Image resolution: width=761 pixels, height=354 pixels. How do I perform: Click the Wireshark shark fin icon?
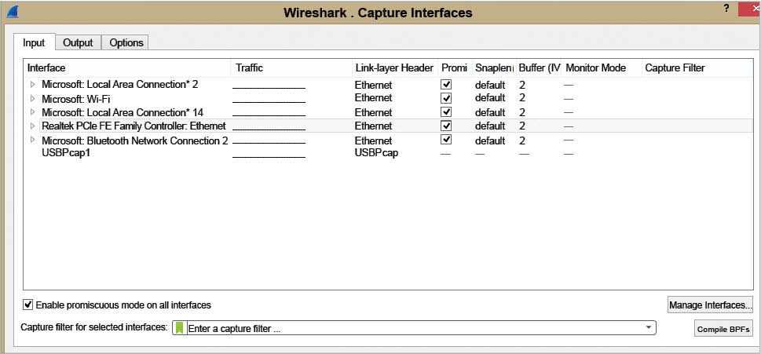[x=13, y=13]
